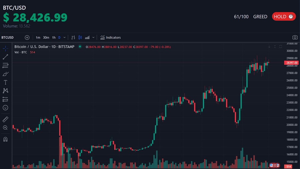
Task: Open the prediction and measurement tools
Action: click(5, 99)
